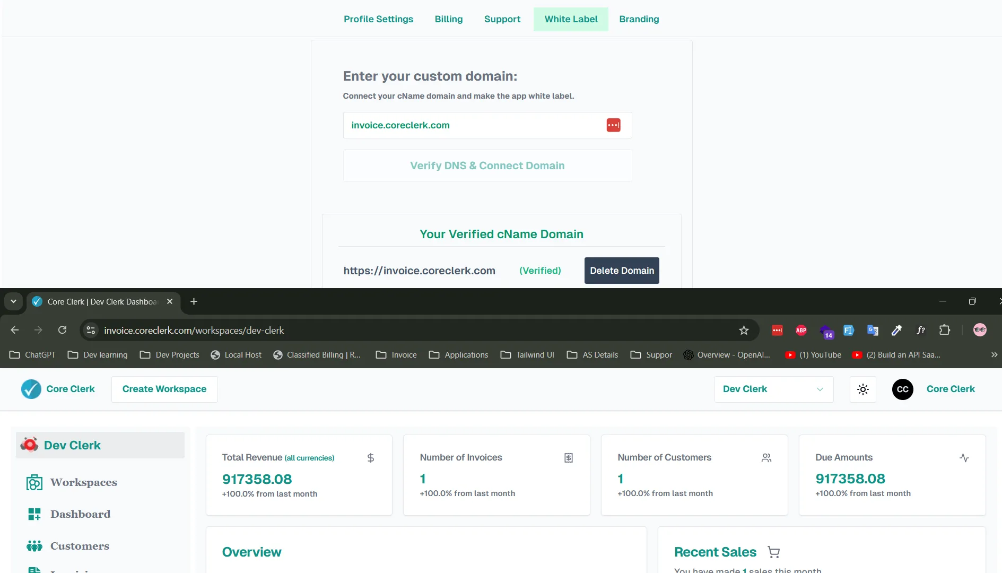Minimize the browser window
The height and width of the screenshot is (573, 1002).
click(x=943, y=301)
